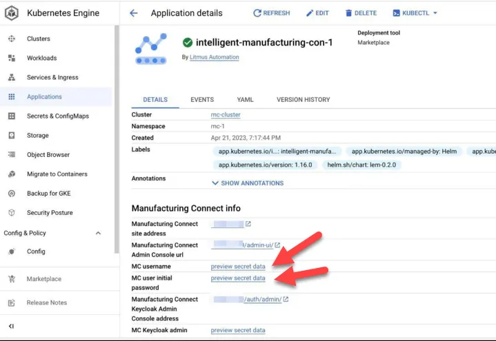
Task: Open Secrets & ConfigMaps
Action: pyautogui.click(x=58, y=116)
